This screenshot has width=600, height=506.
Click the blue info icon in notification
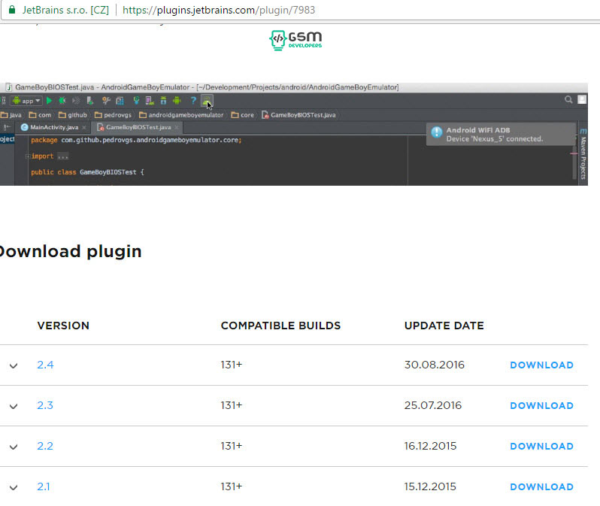[437, 132]
